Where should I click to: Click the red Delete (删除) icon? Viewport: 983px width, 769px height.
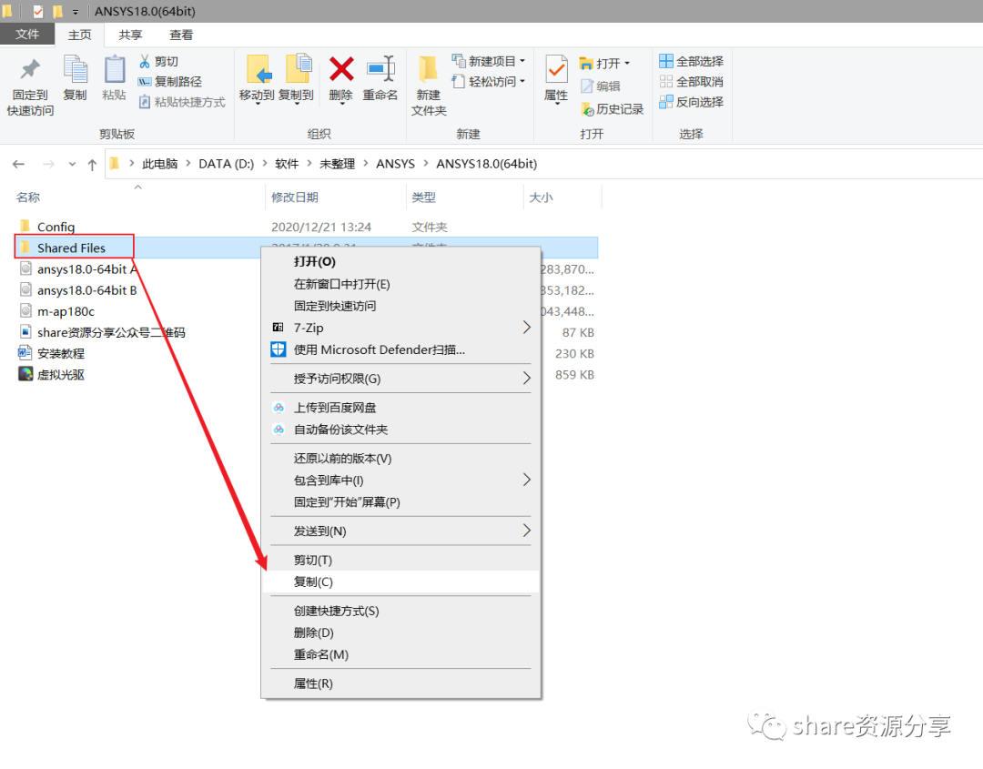pyautogui.click(x=341, y=69)
